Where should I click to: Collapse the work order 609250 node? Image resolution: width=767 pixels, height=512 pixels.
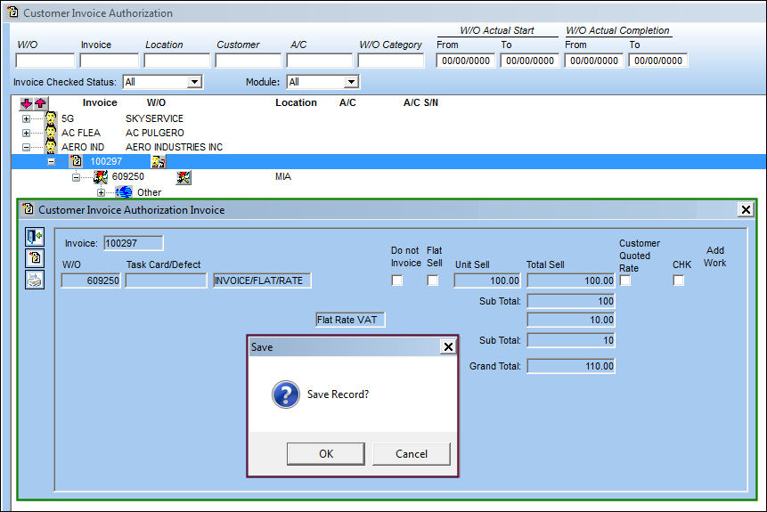pos(77,177)
